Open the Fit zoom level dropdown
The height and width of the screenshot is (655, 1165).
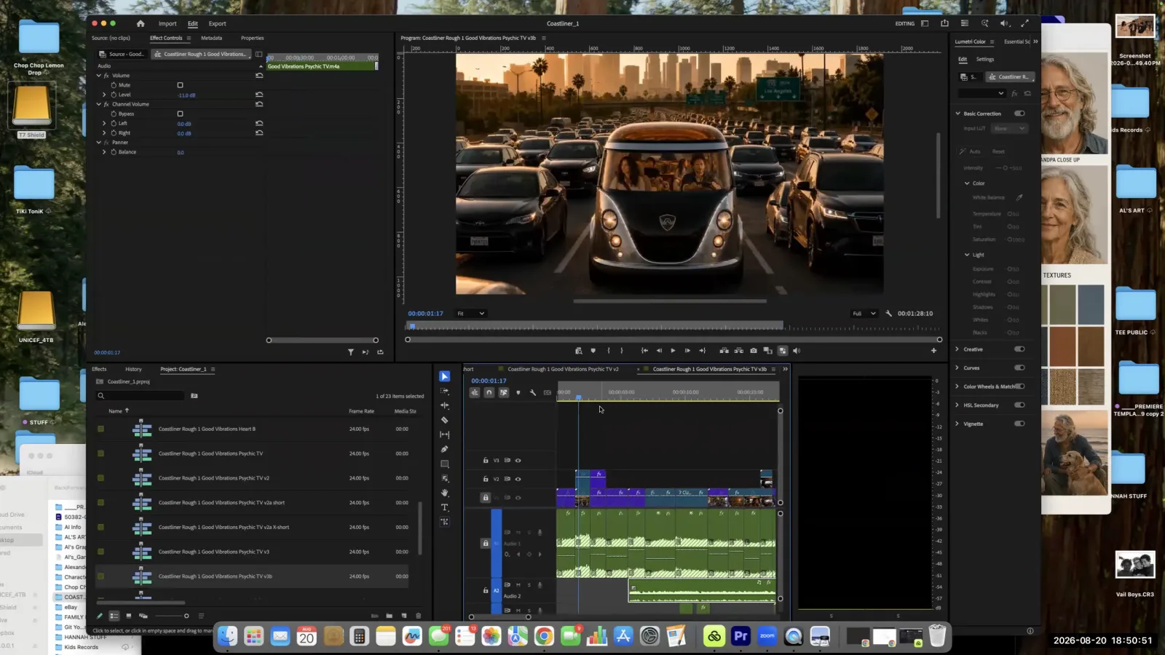[x=470, y=314]
